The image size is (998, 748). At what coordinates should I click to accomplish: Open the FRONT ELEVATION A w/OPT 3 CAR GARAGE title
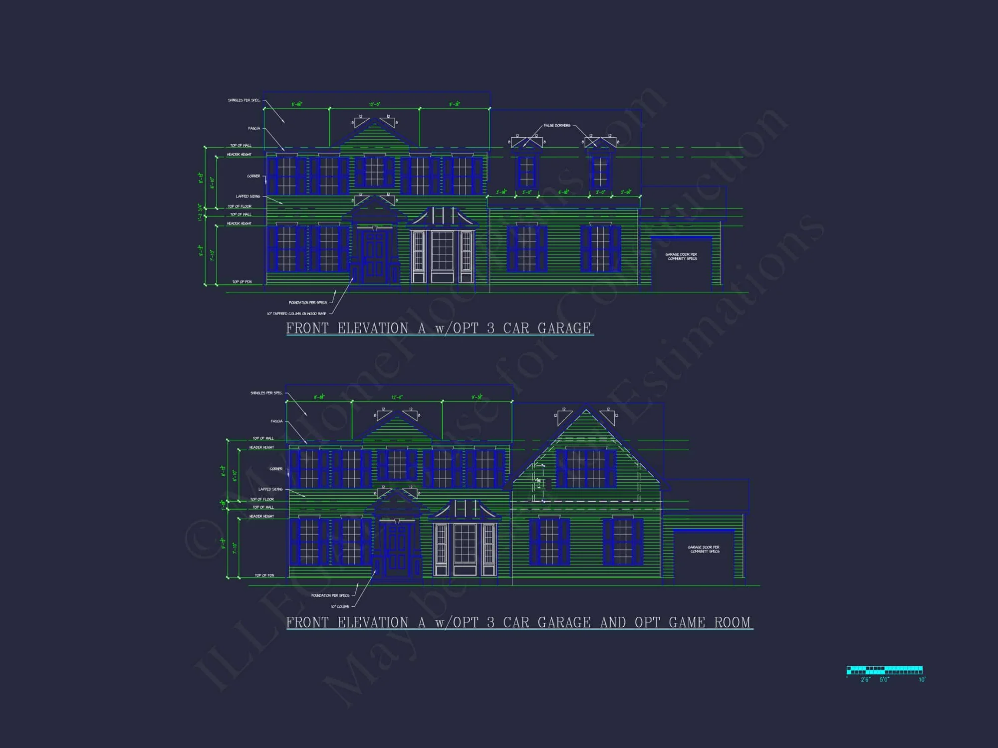point(439,328)
